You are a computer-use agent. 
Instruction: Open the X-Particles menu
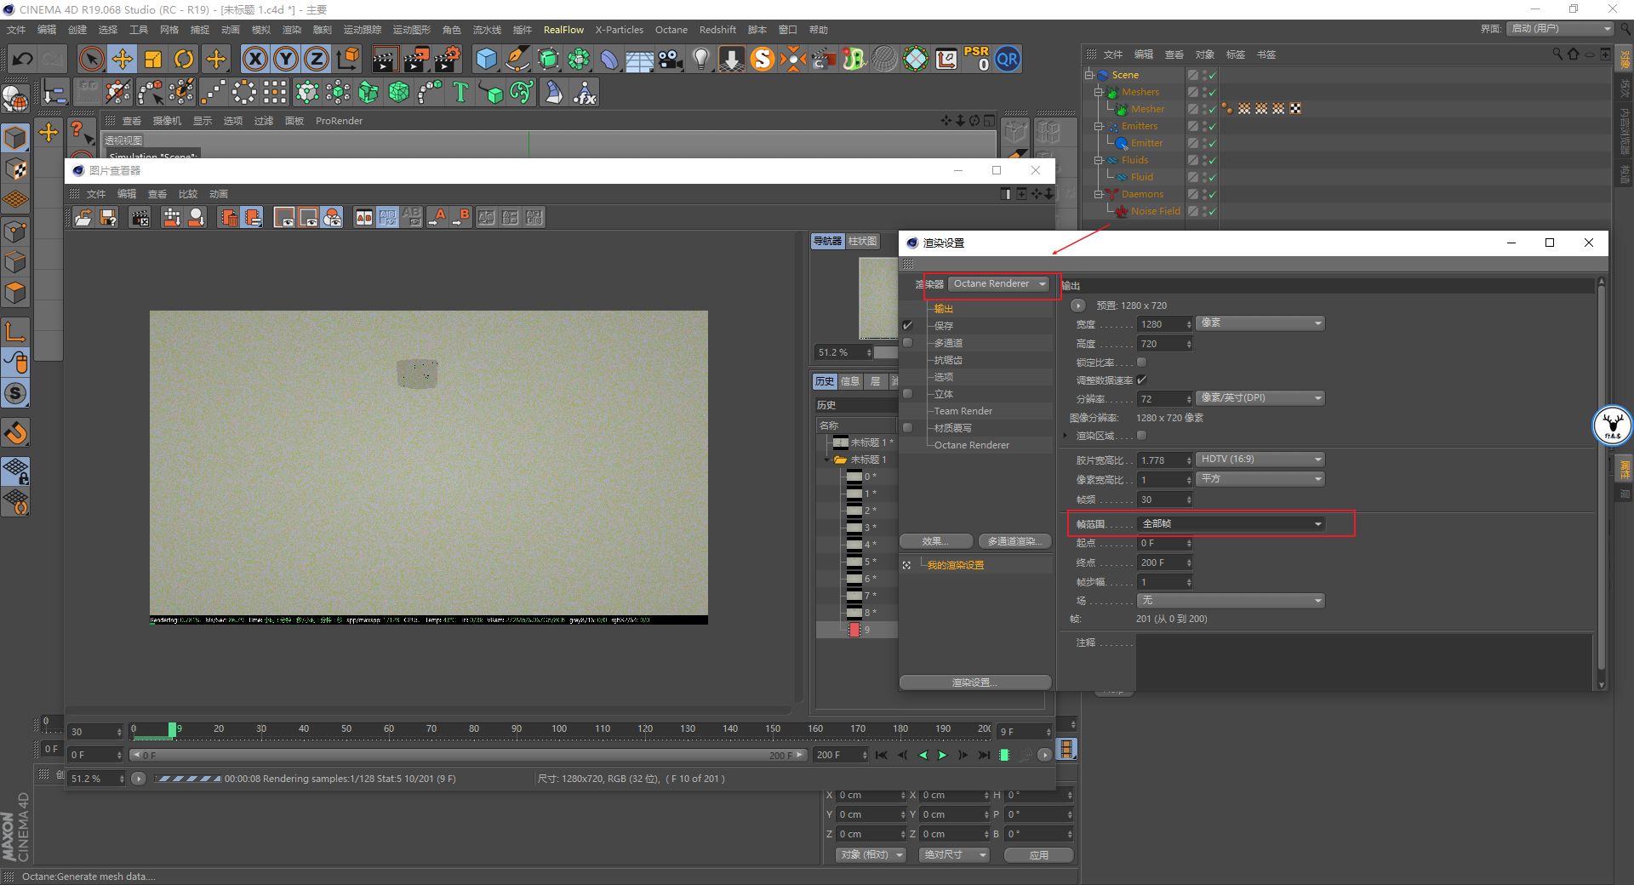(x=619, y=30)
